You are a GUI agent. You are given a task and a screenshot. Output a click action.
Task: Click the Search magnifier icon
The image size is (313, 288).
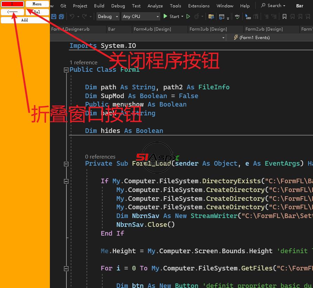point(263,5)
